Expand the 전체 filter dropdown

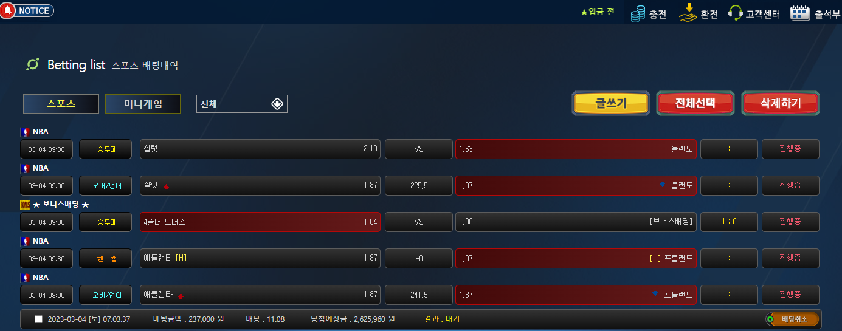(x=242, y=104)
